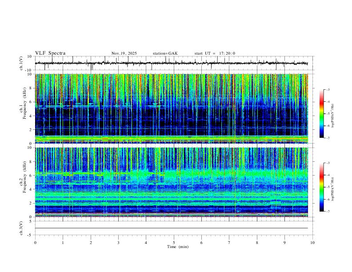Click the '4' tick on the time axis
352x272 pixels.
click(x=146, y=243)
